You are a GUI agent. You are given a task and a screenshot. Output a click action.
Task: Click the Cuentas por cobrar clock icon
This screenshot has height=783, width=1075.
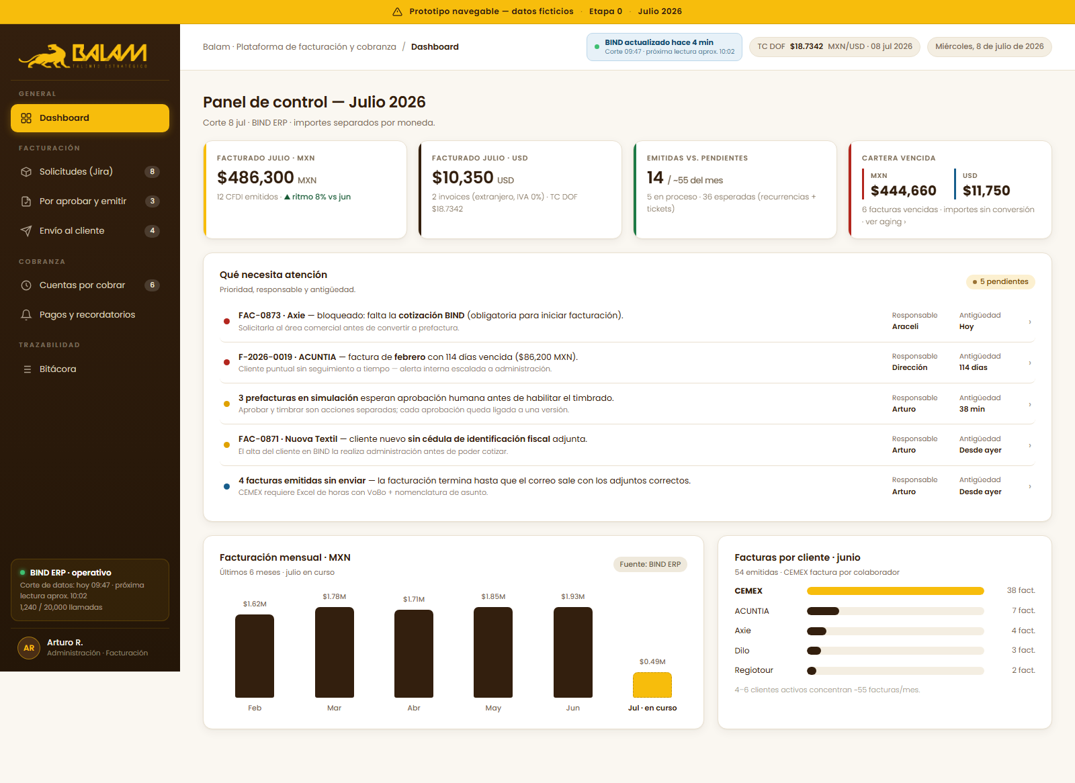26,285
